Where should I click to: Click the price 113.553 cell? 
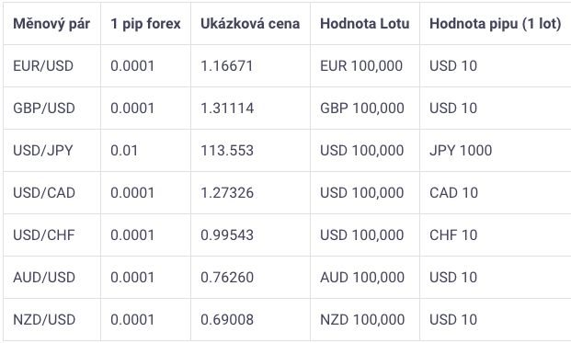click(227, 151)
